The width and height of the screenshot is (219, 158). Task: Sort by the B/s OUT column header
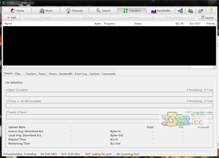pos(193,24)
